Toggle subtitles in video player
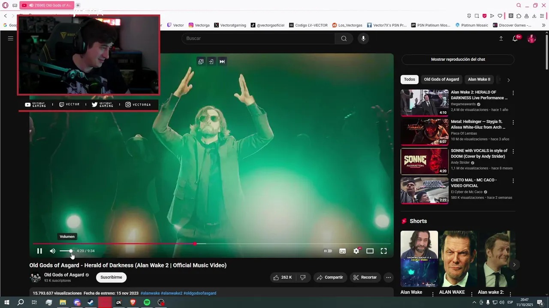This screenshot has width=549, height=308. pos(342,251)
